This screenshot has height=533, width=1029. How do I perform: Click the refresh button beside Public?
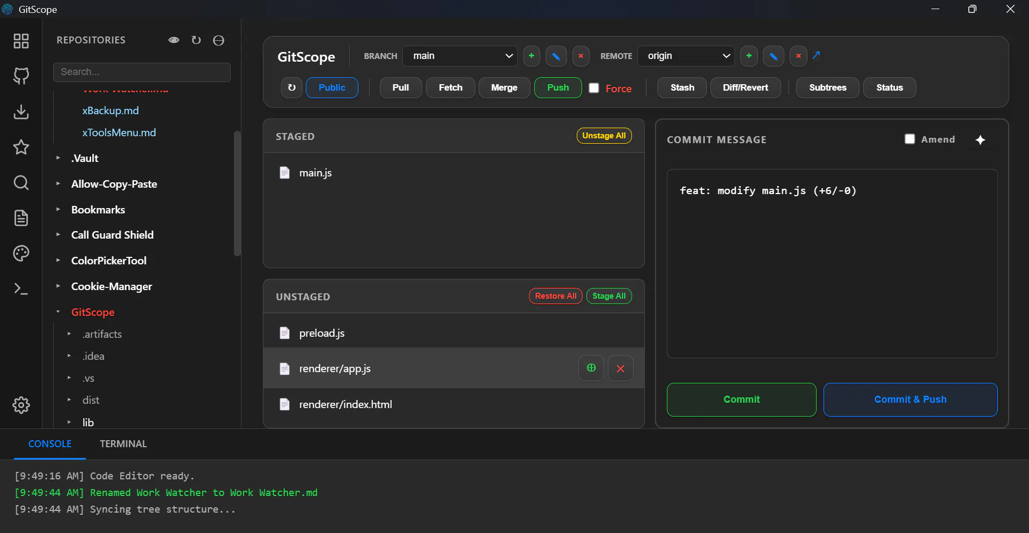[291, 87]
